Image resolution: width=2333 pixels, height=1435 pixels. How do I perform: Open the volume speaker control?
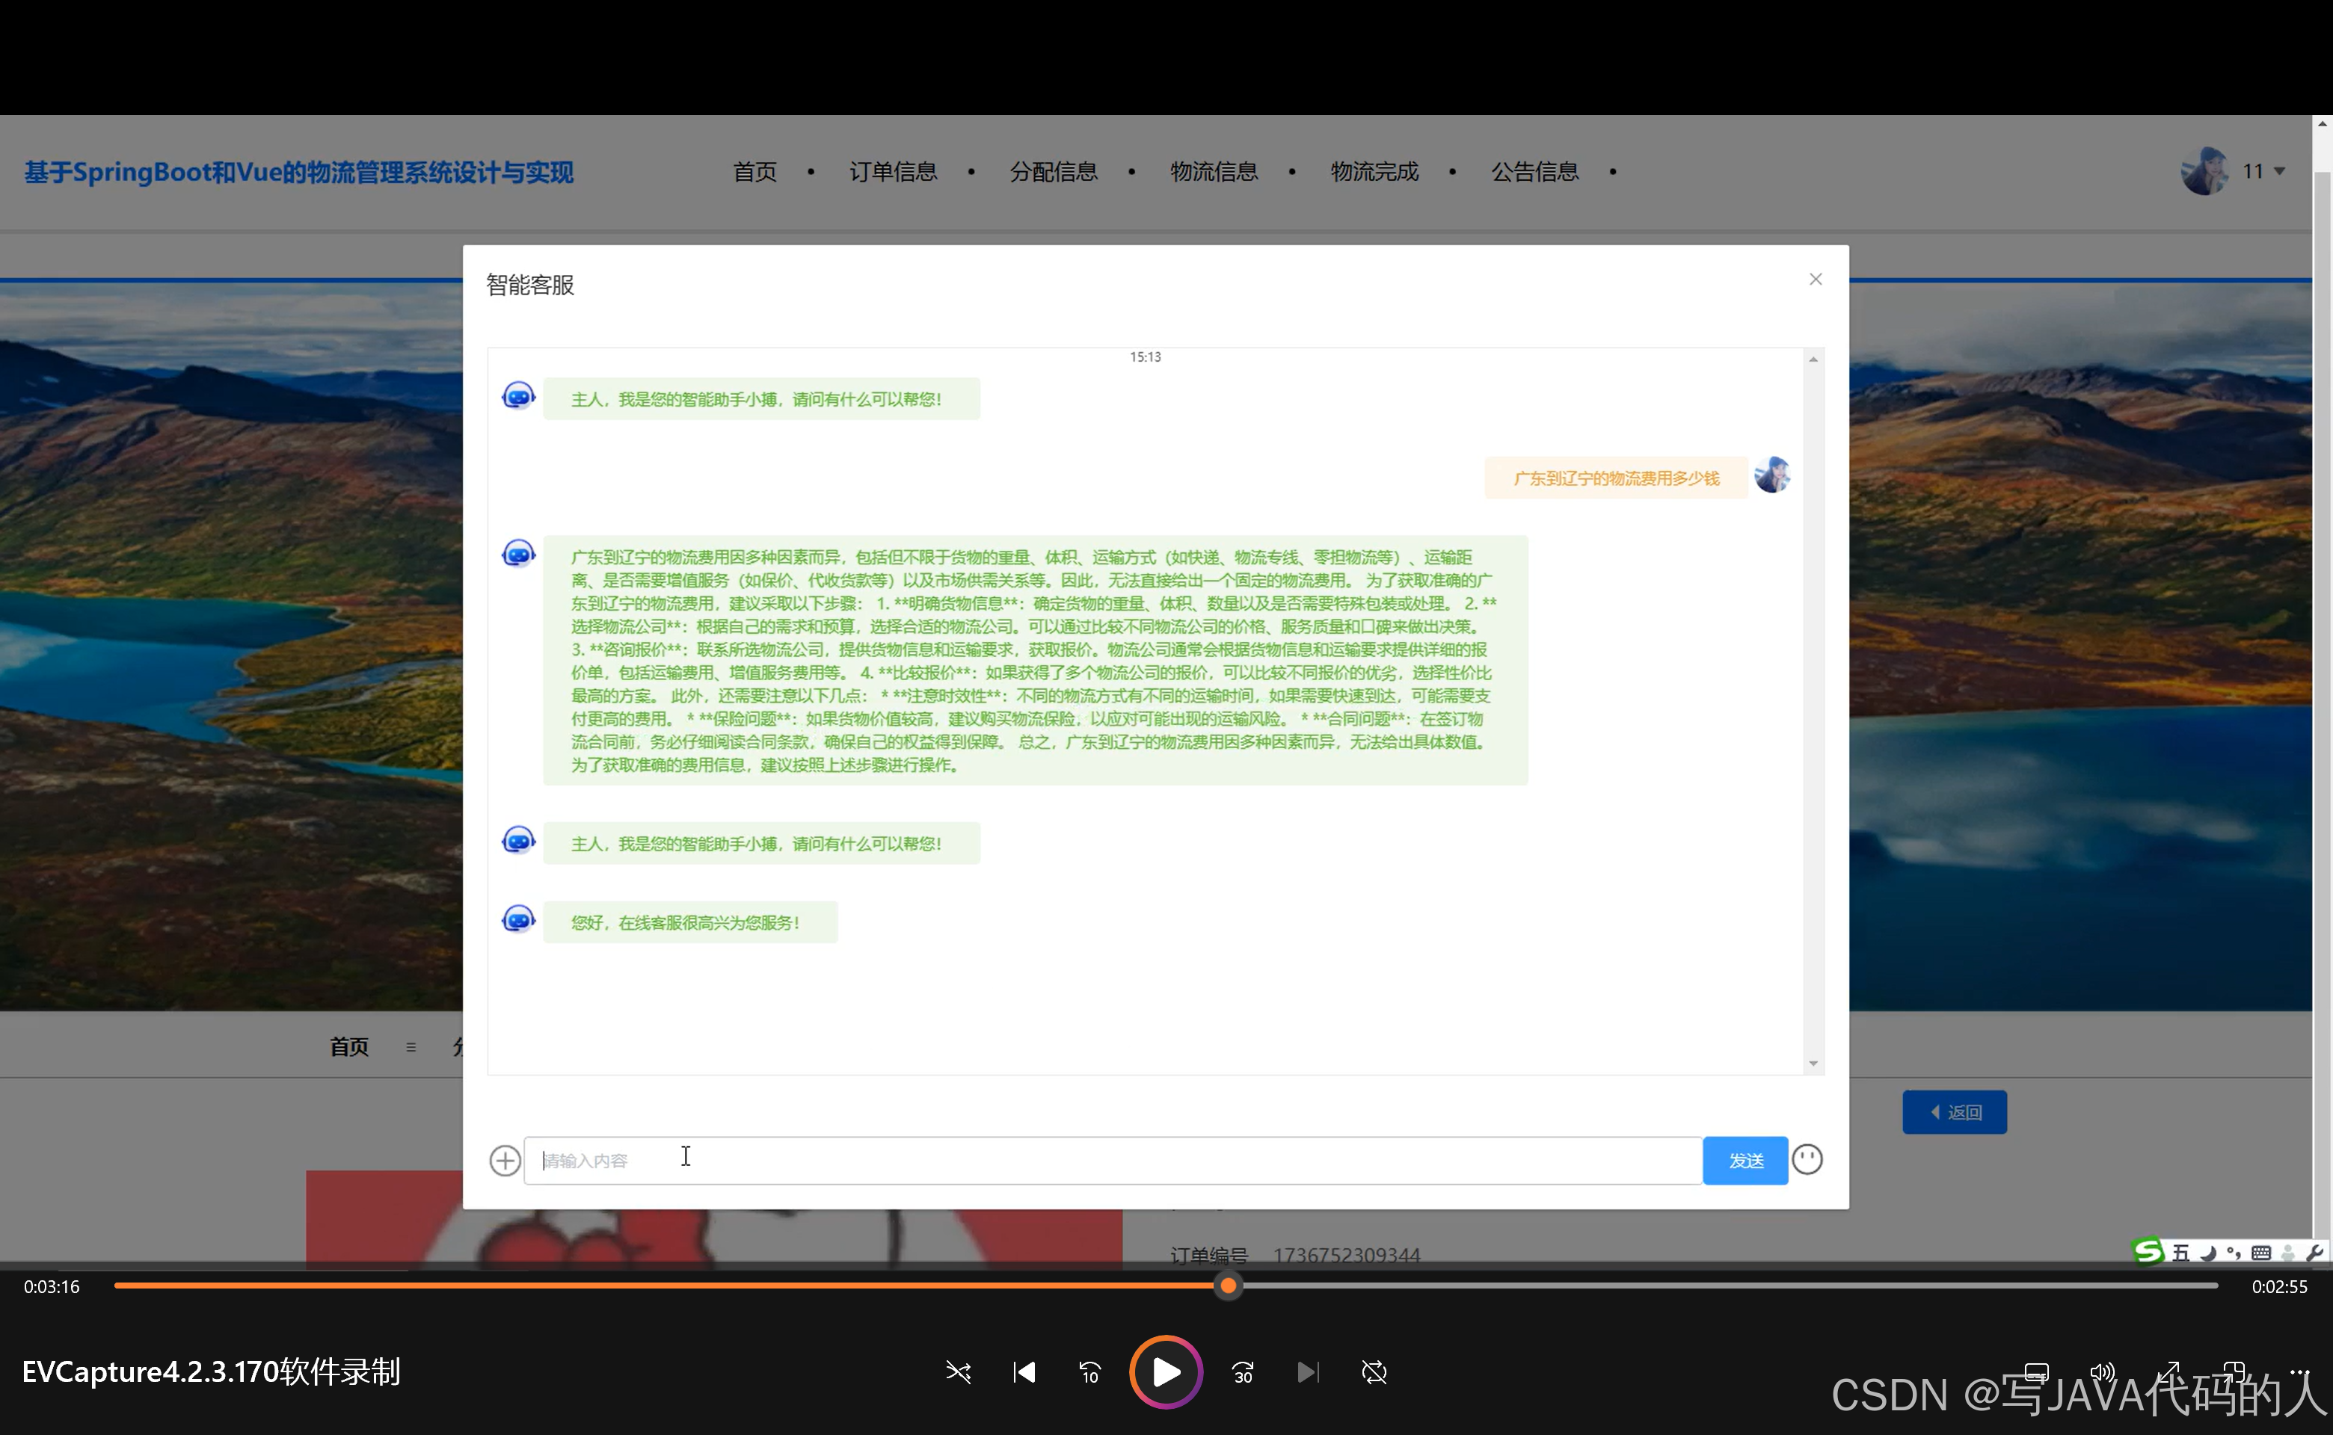click(x=2101, y=1371)
